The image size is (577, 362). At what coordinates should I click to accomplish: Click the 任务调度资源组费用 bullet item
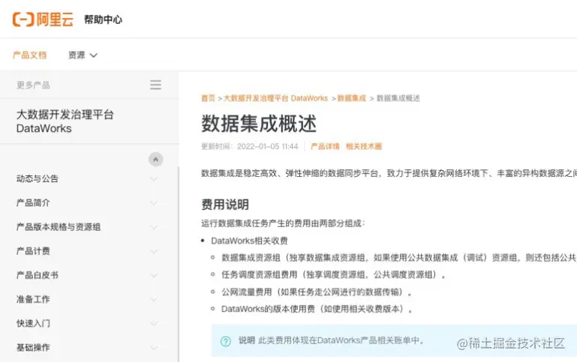[x=334, y=274]
